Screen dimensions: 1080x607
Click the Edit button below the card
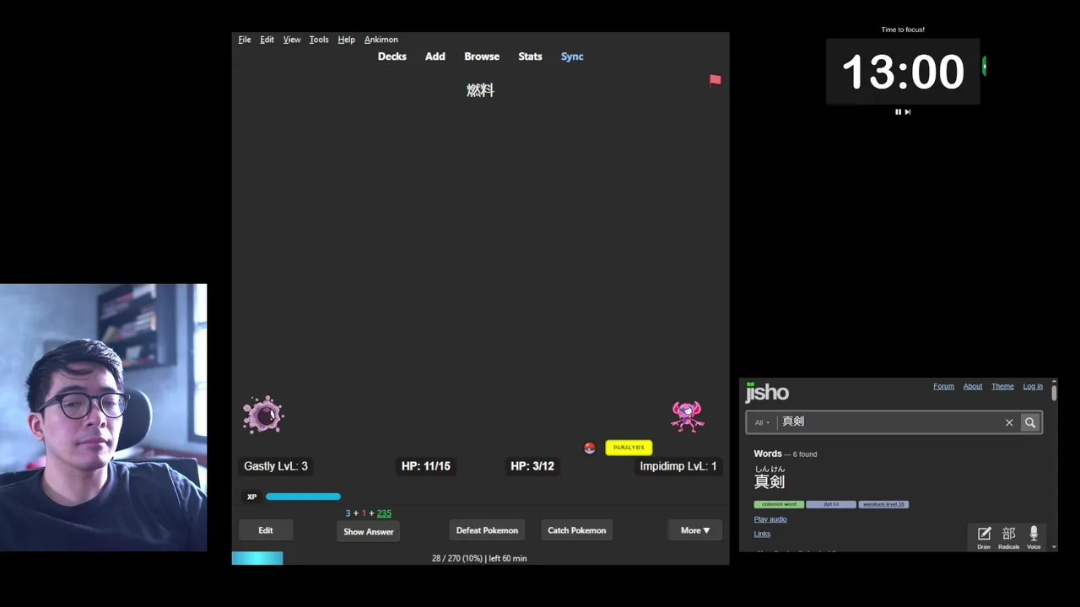coord(266,530)
